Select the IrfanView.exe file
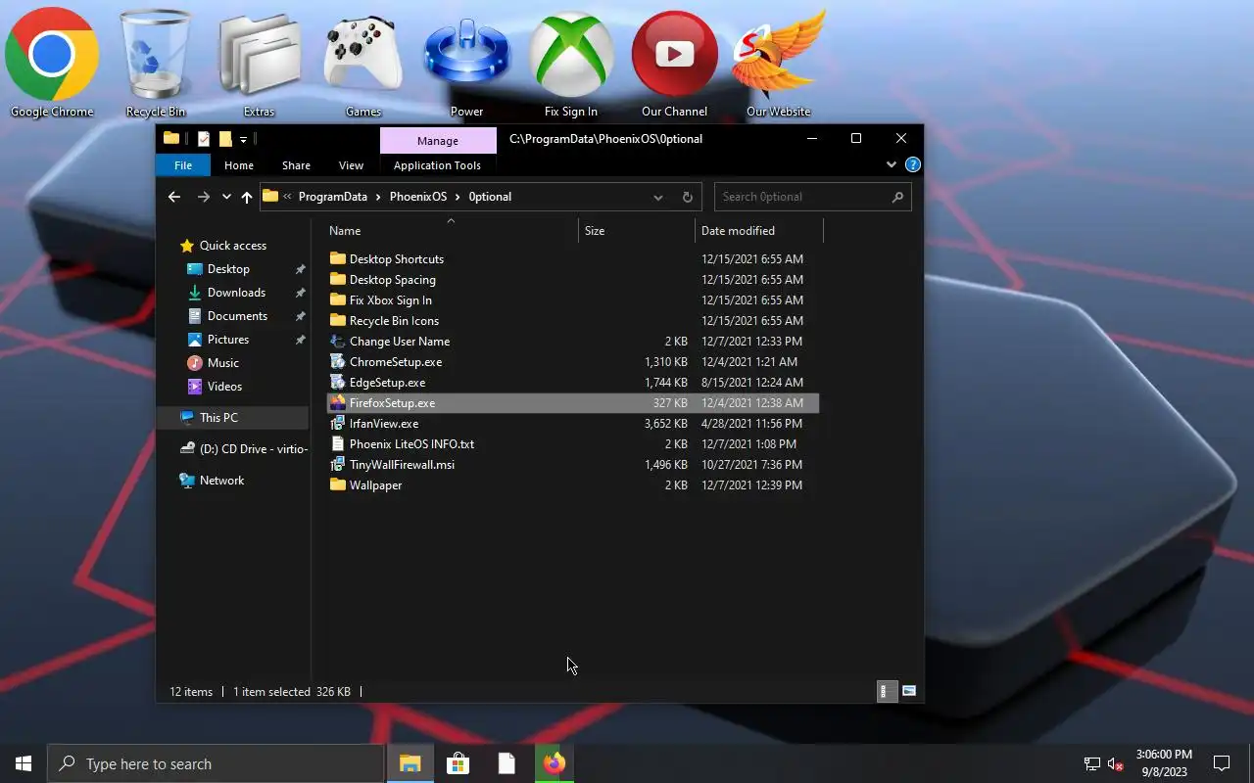This screenshot has width=1254, height=783. point(573,424)
